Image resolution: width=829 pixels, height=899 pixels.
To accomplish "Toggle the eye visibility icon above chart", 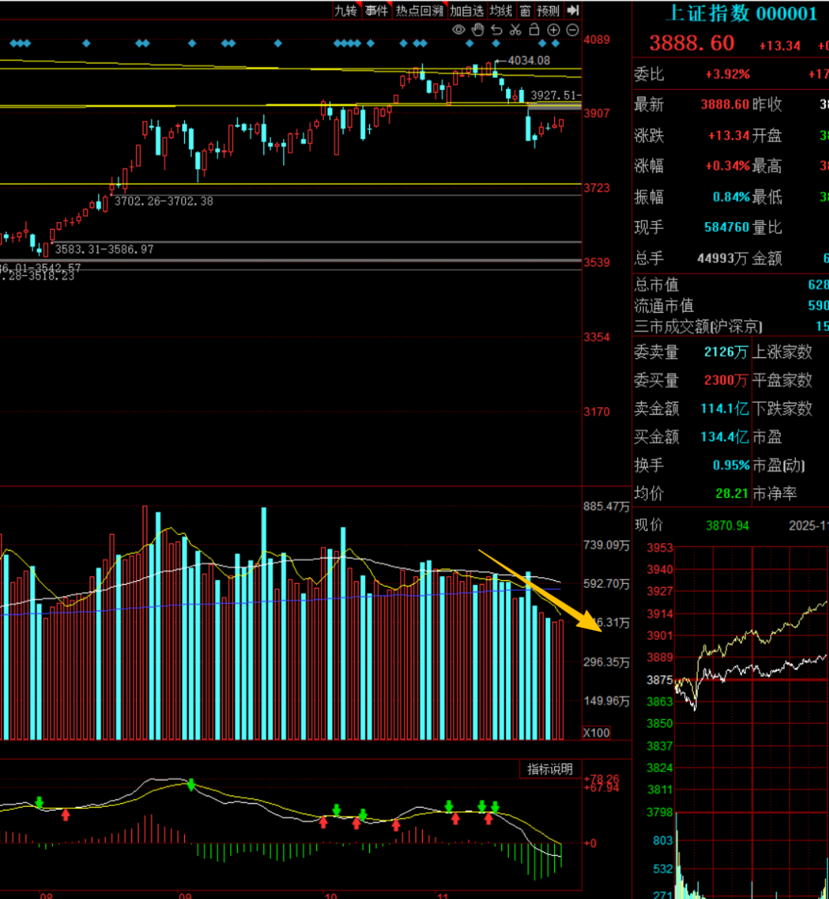I will pos(459,30).
